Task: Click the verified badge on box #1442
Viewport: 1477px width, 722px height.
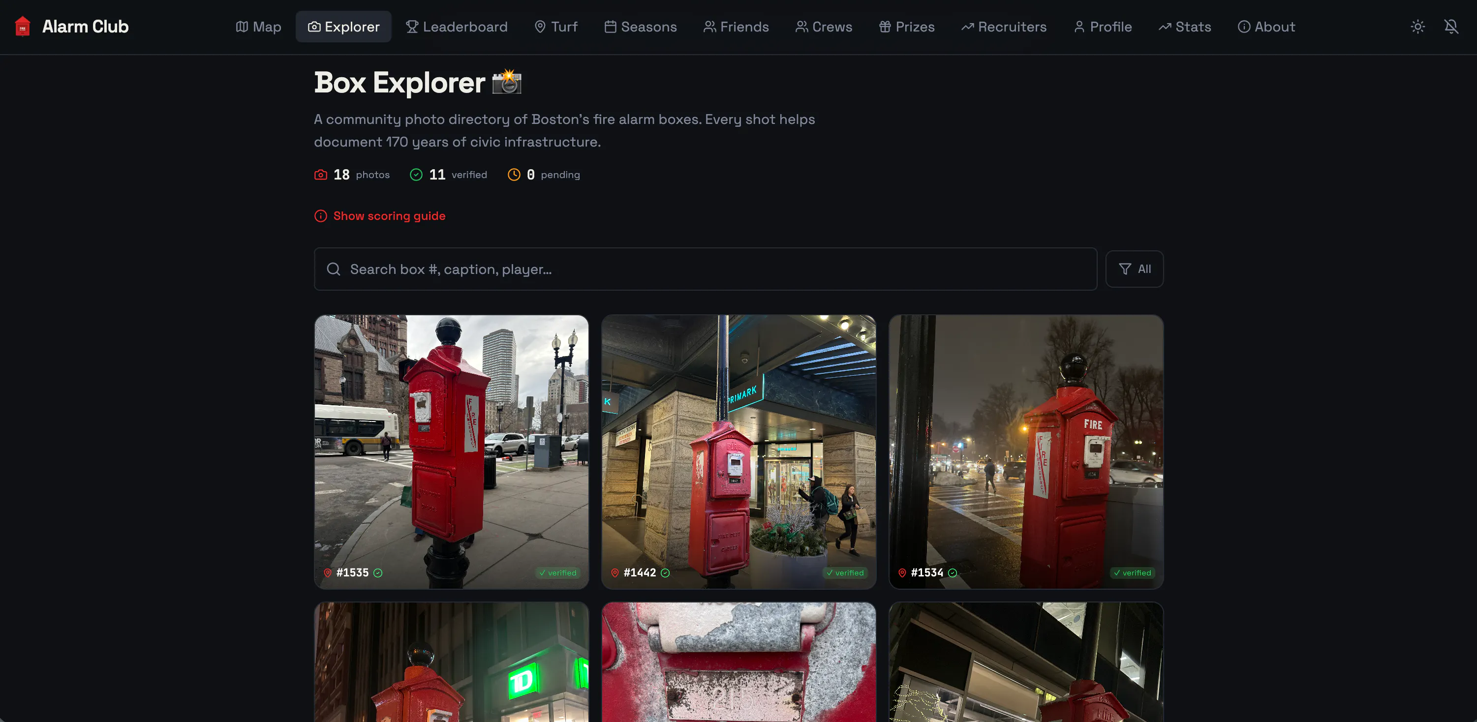Action: 845,573
